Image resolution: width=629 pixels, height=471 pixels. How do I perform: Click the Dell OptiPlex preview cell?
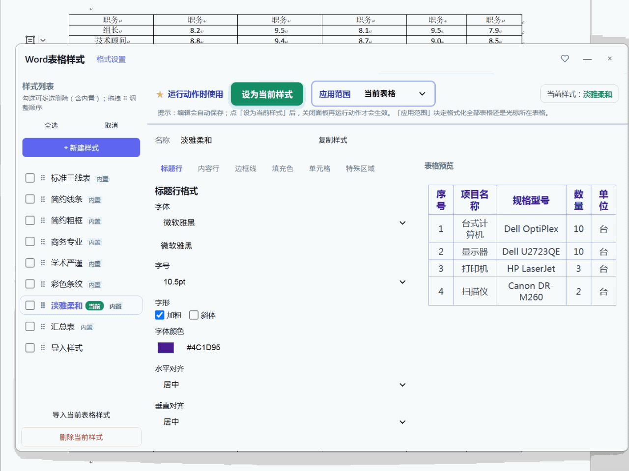point(531,229)
